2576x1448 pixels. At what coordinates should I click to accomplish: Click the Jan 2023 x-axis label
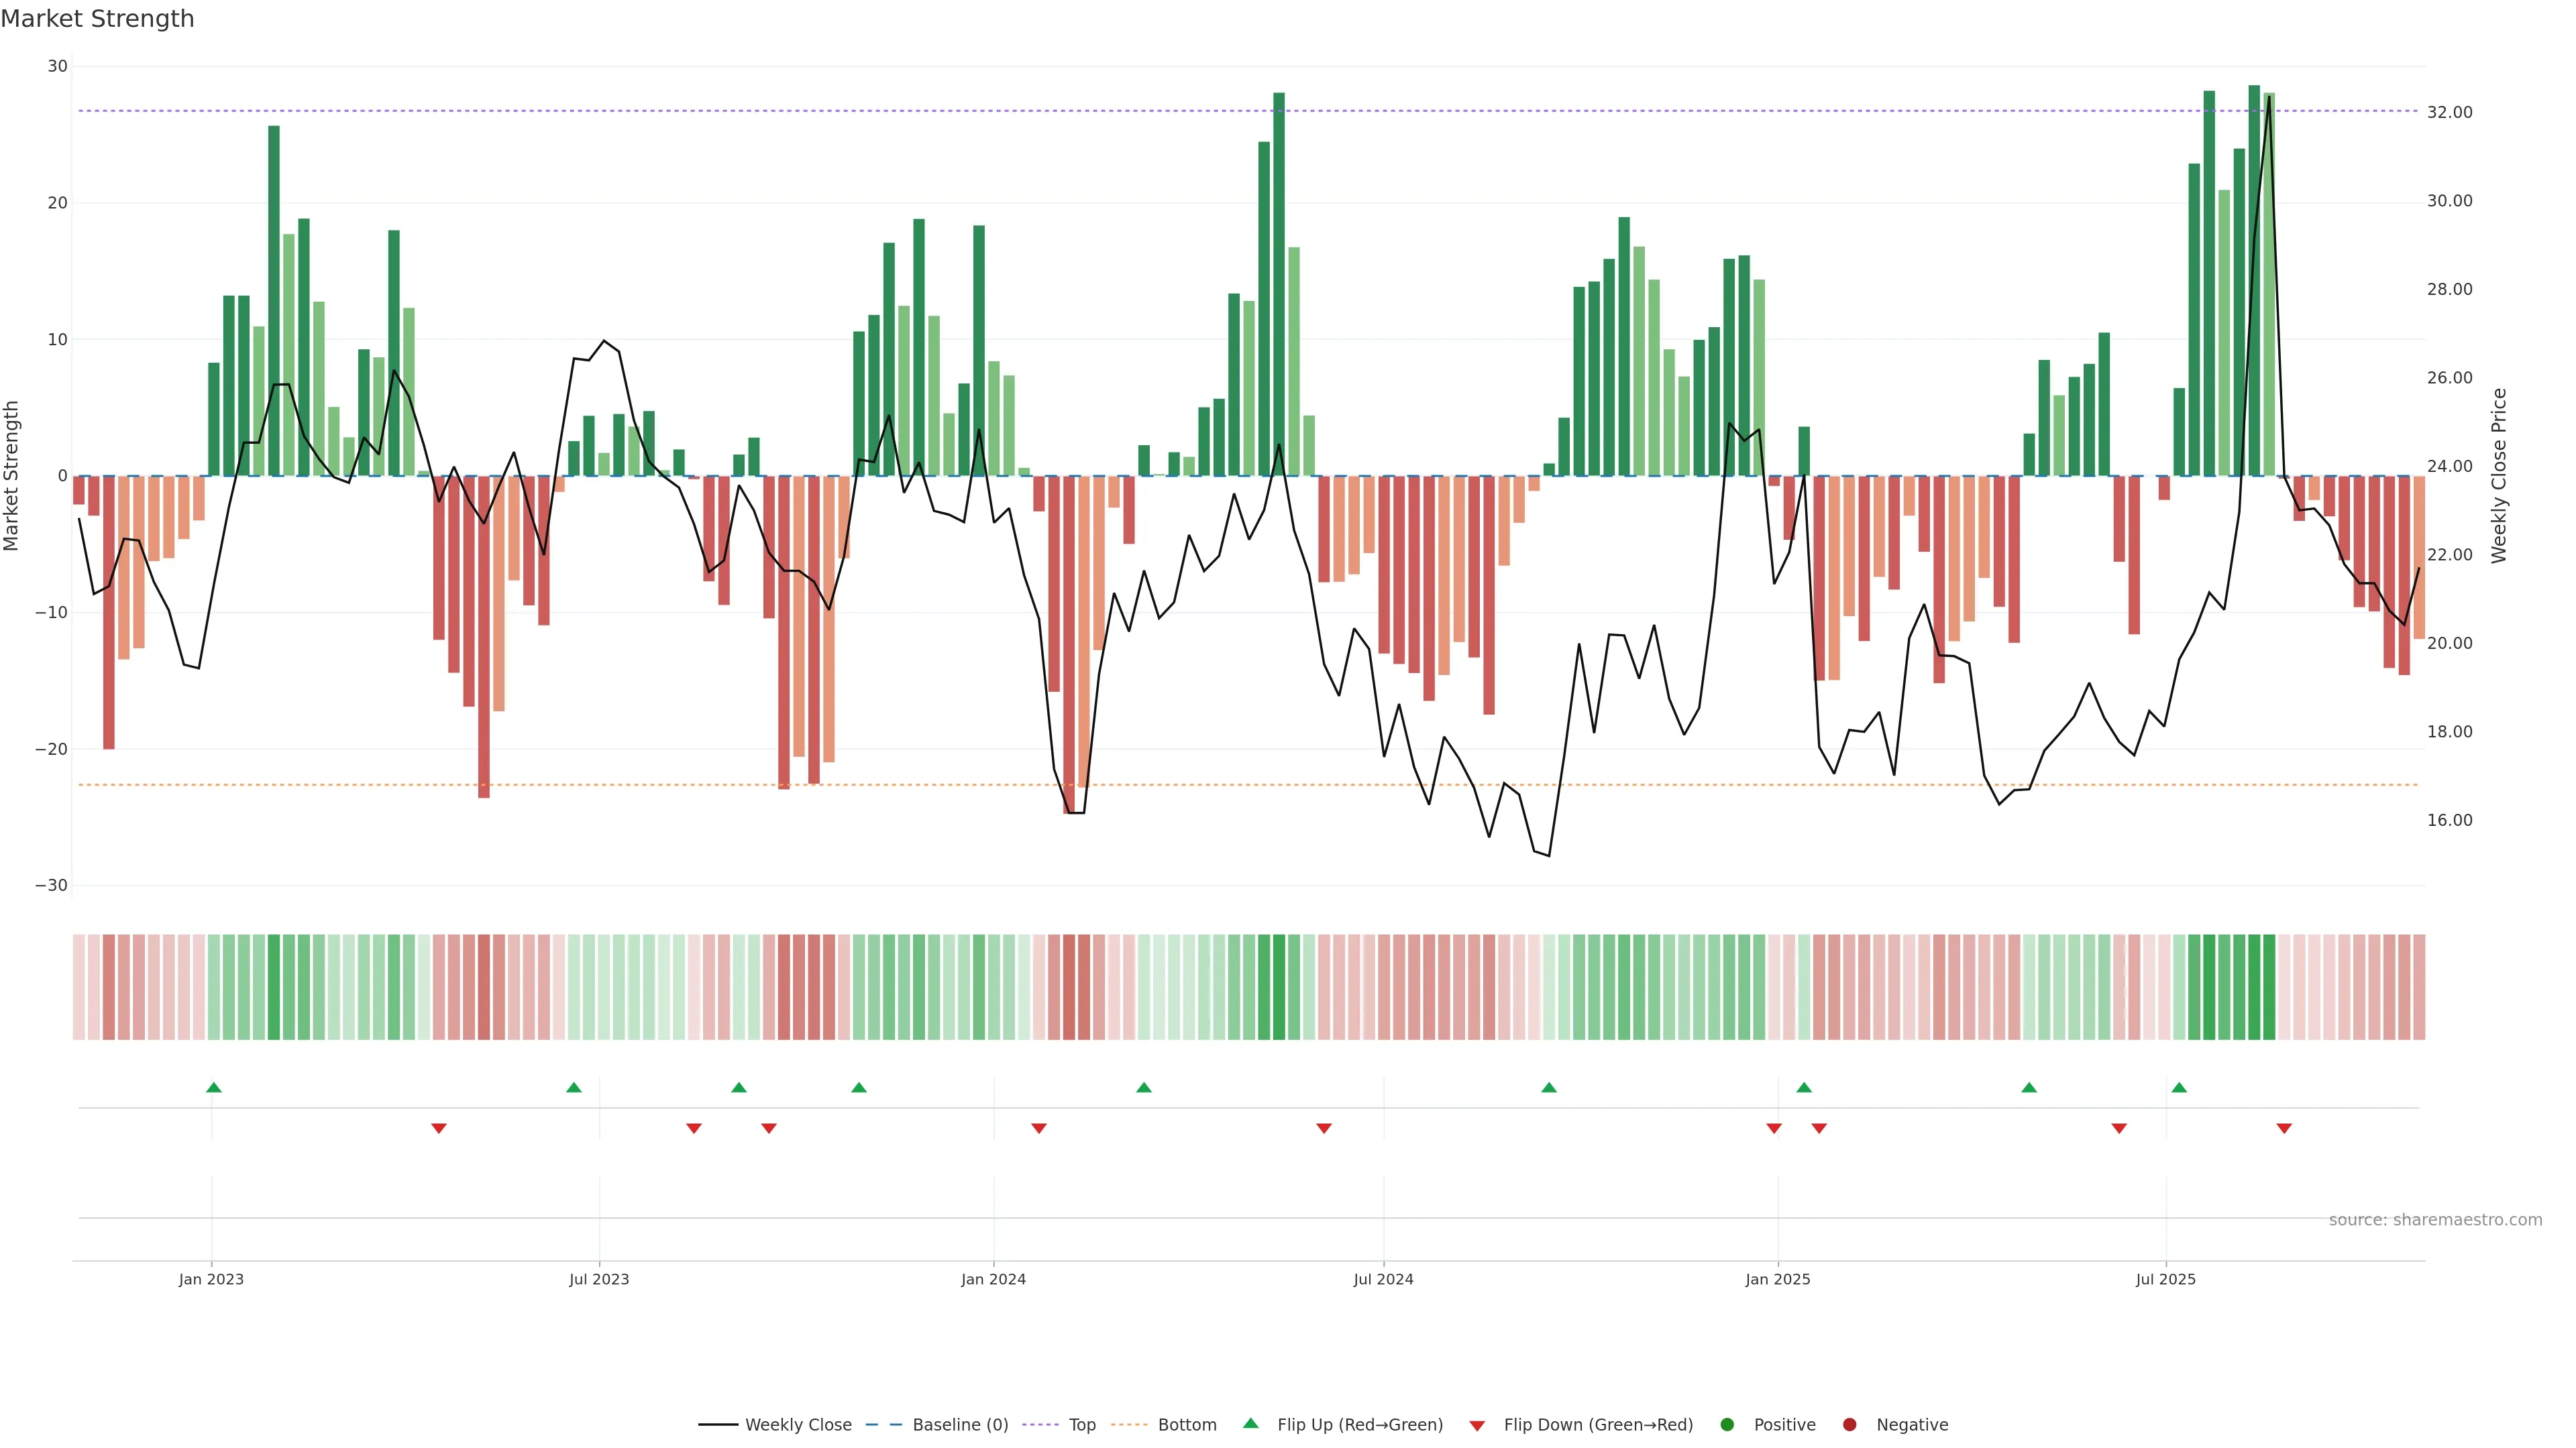211,1279
